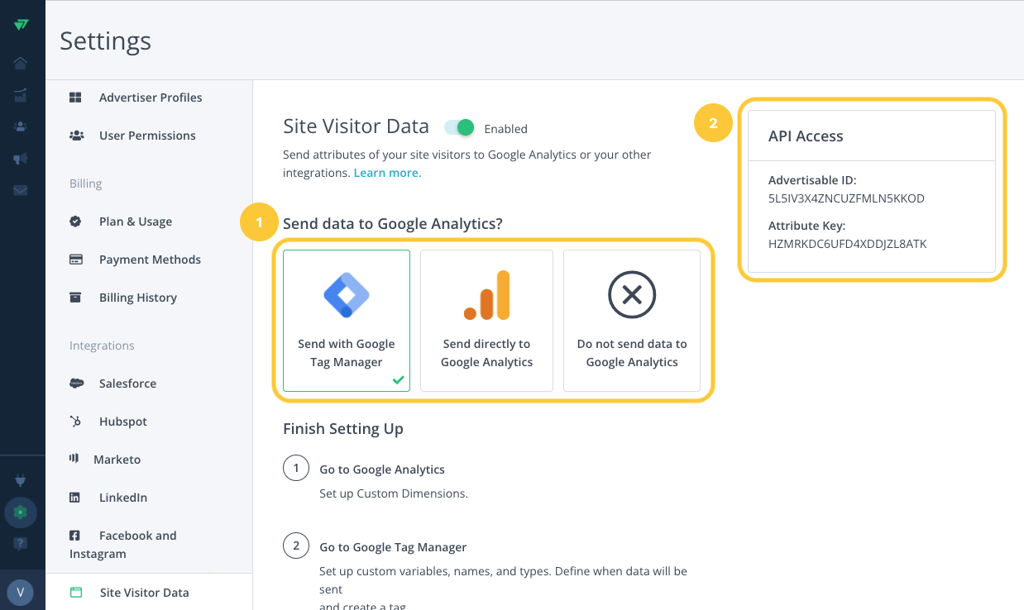
Task: Follow the Learn more link
Action: (387, 173)
